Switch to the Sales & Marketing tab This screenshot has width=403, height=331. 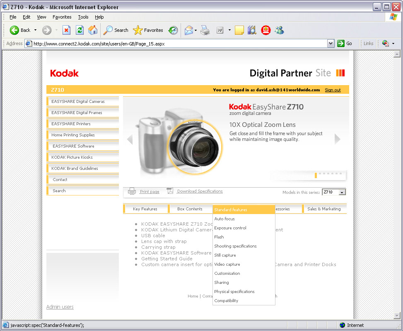(324, 209)
